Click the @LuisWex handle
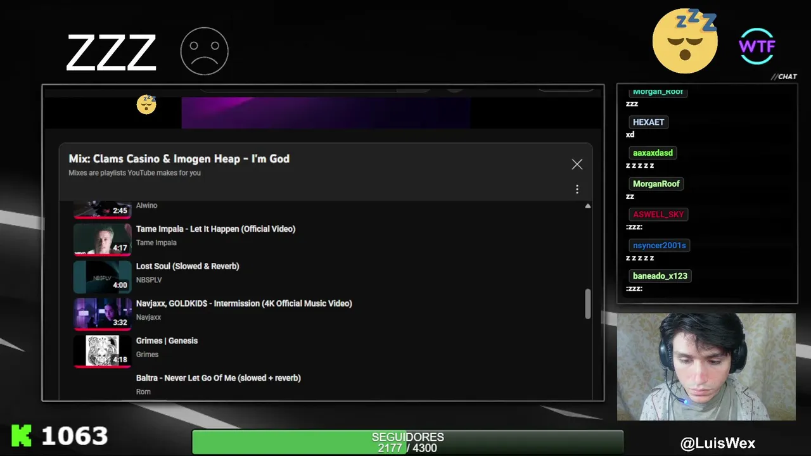811x456 pixels. (717, 443)
